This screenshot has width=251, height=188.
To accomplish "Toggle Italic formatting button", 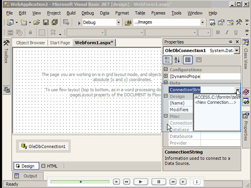I will coord(227,33).
